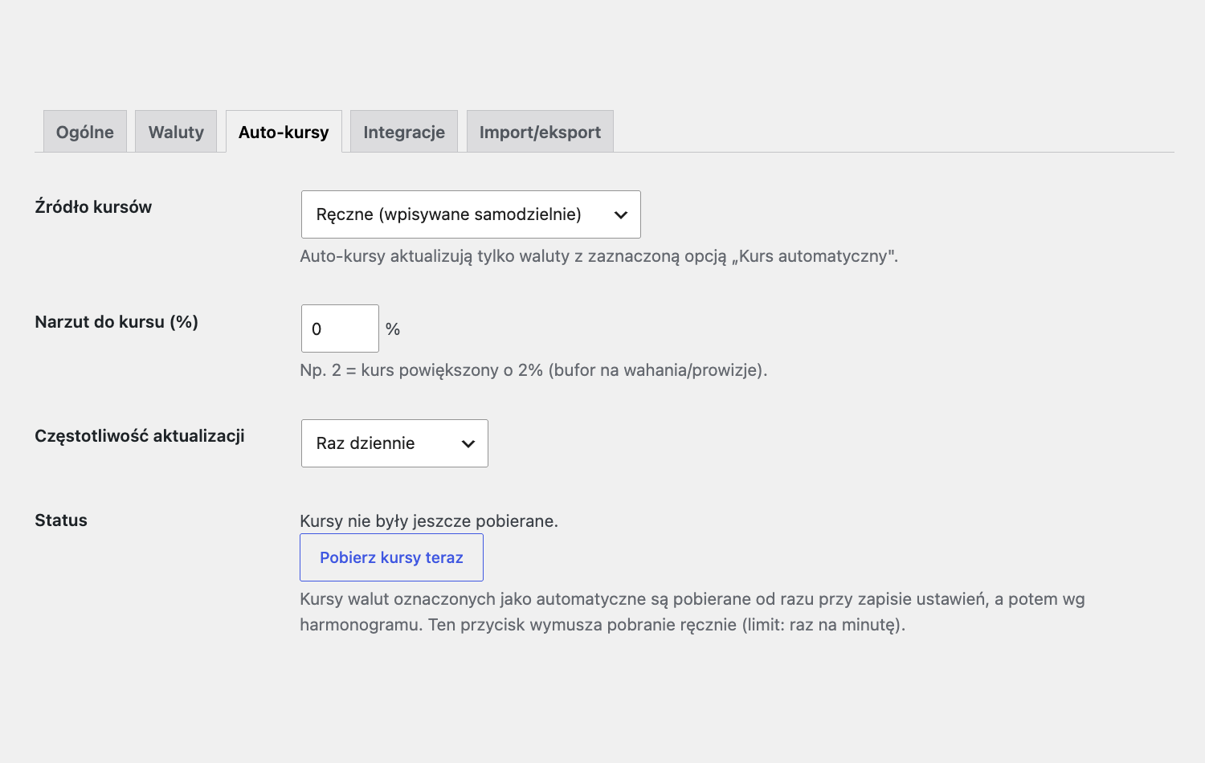
Task: Click chevron arrow of Raz dziennie select
Action: point(468,444)
